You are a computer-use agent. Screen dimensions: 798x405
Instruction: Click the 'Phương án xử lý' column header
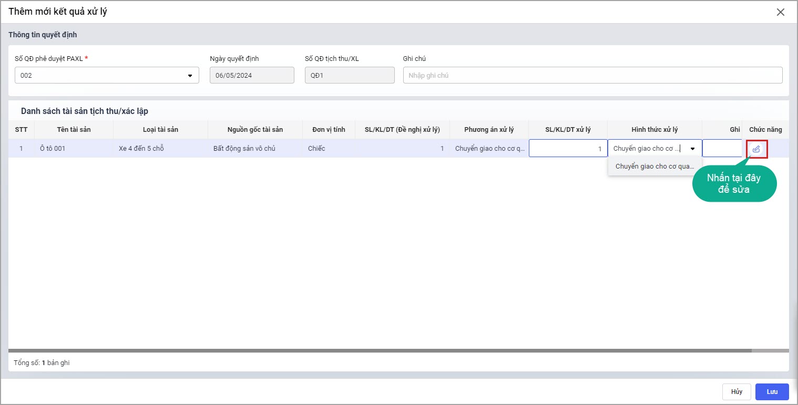point(489,130)
